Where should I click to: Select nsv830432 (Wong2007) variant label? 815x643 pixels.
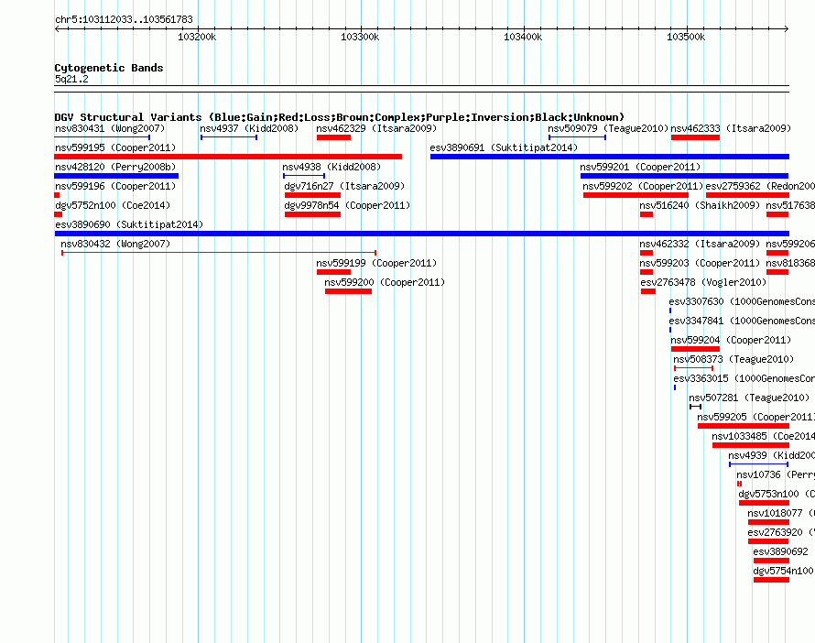[x=115, y=244]
